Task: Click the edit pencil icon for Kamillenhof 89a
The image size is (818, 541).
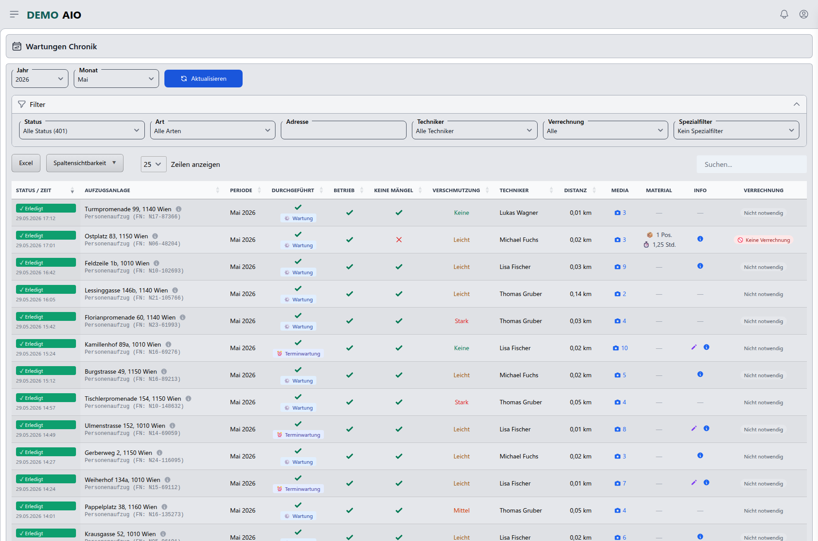Action: tap(694, 347)
